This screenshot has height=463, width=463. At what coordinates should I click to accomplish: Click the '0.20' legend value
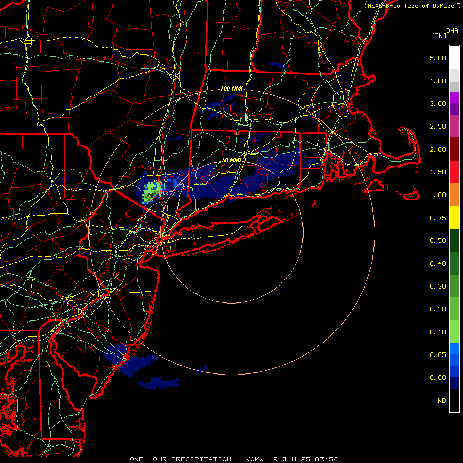pos(438,309)
